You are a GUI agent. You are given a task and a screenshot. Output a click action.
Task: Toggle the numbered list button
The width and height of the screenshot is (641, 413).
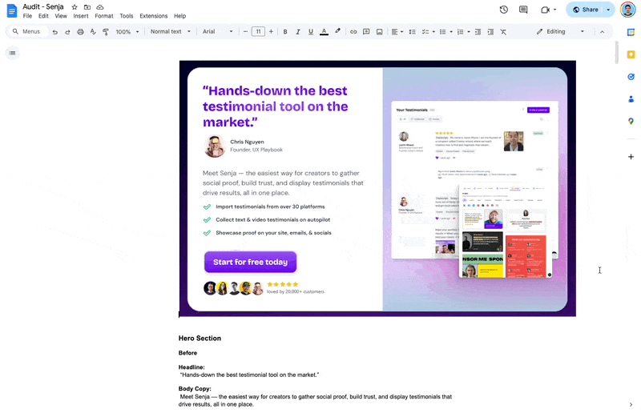[460, 31]
